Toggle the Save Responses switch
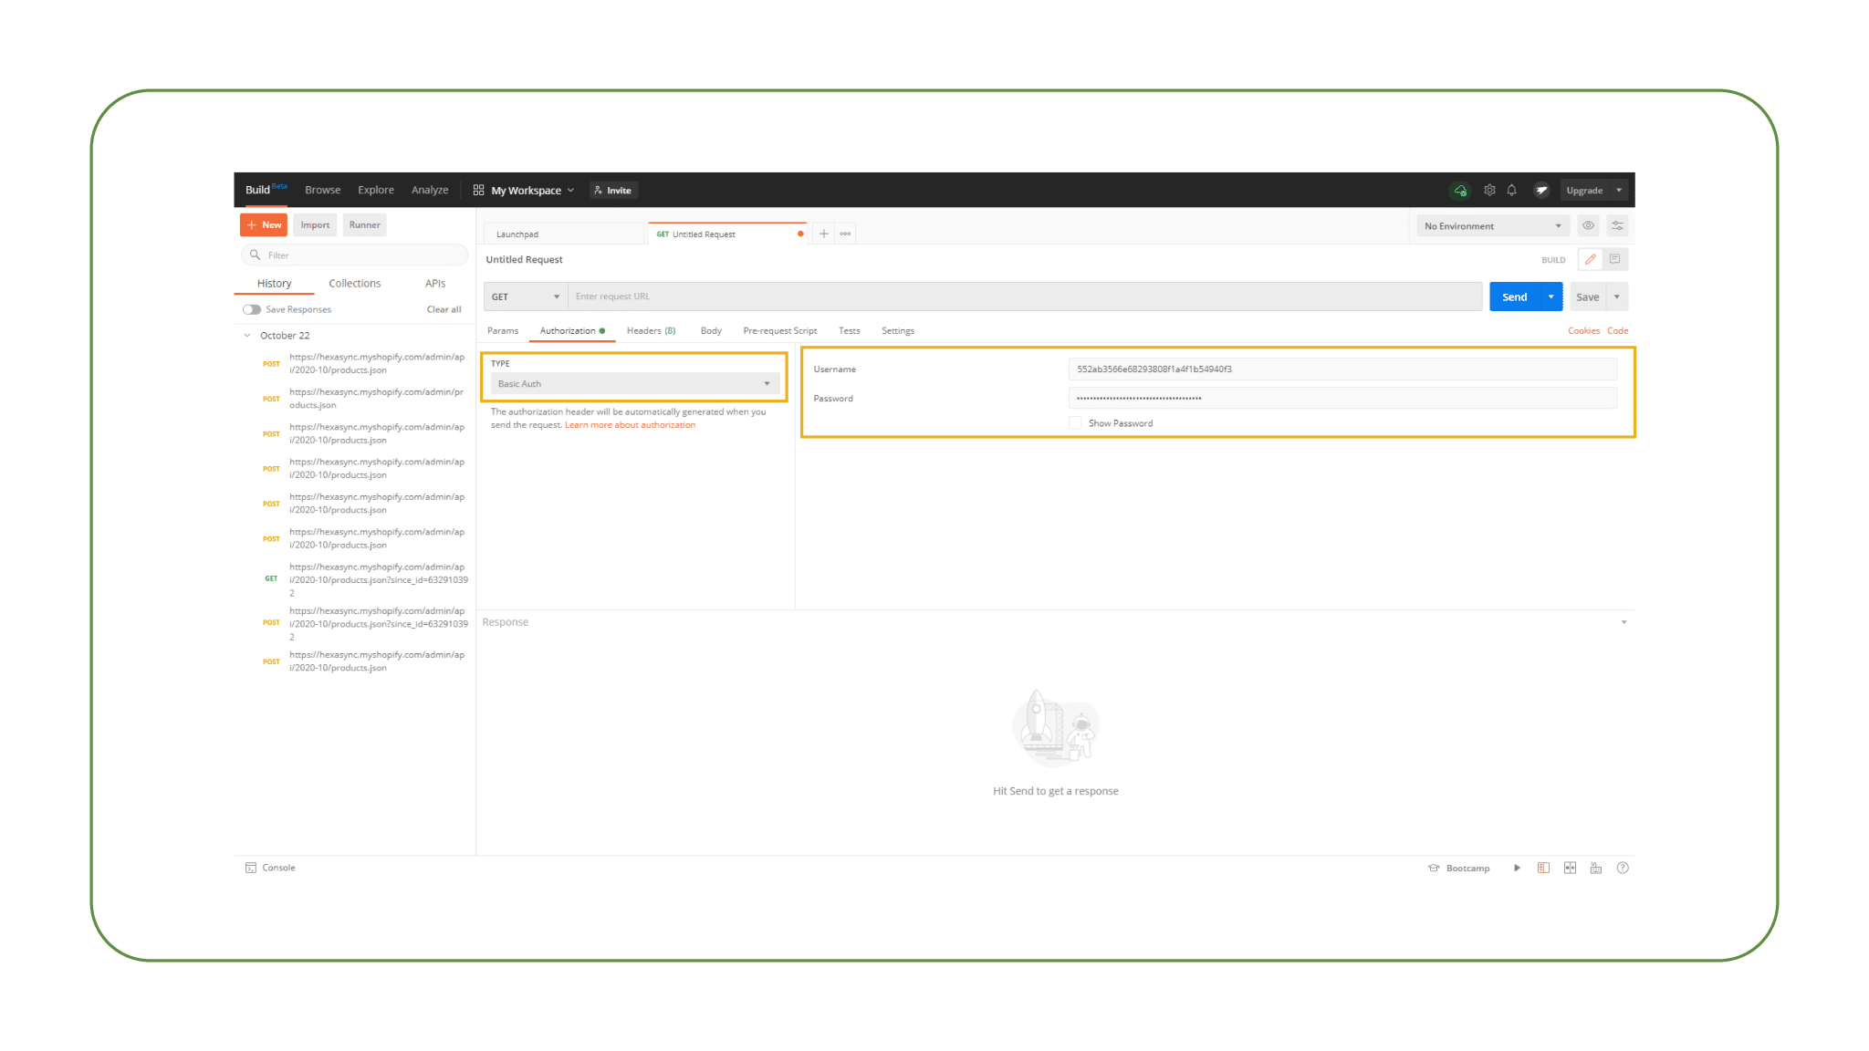 [253, 309]
